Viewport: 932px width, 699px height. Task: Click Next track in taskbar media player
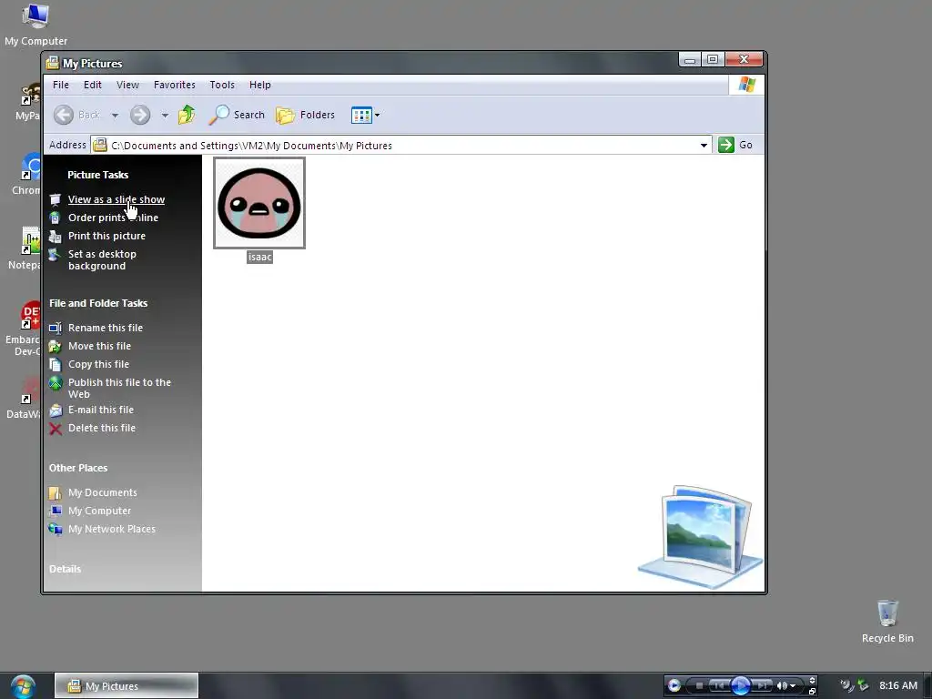[762, 685]
